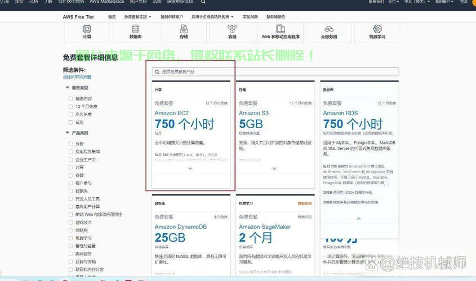476x281 pixels.
Task: Open the 容器 category icon tile
Action: pos(232,32)
